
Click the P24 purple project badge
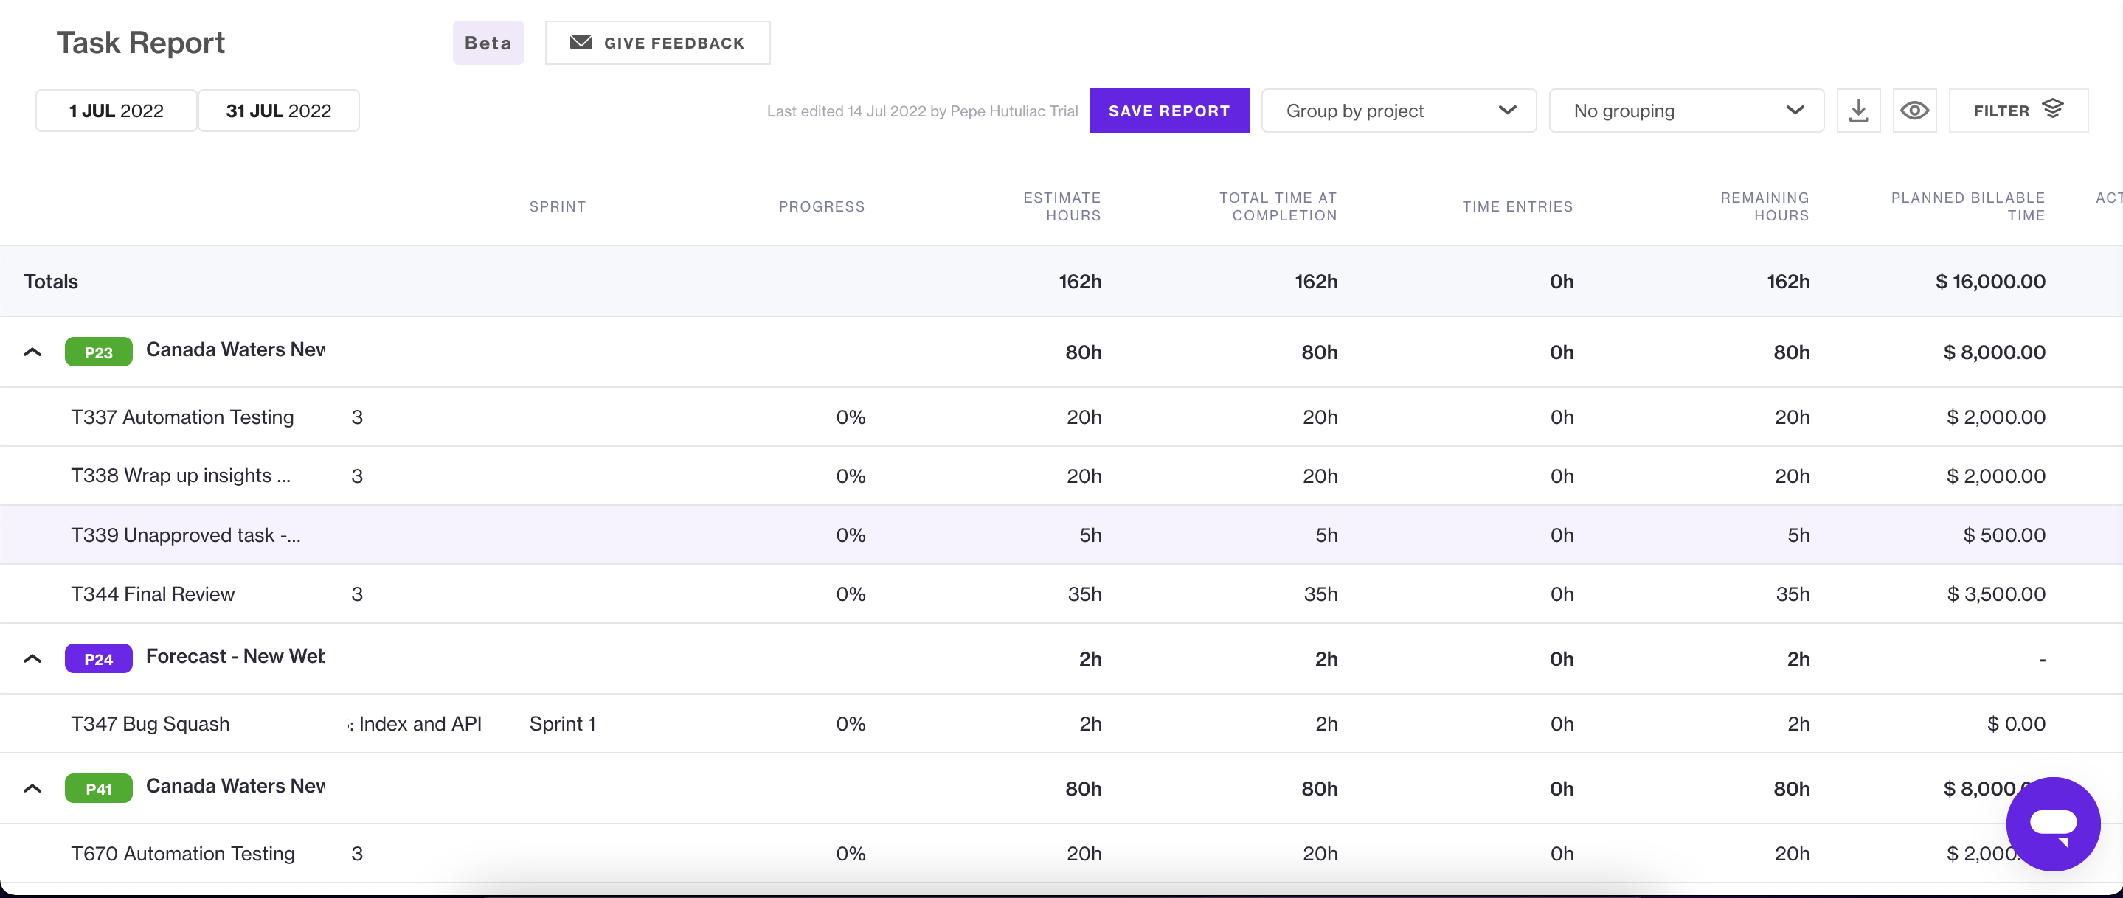point(98,658)
